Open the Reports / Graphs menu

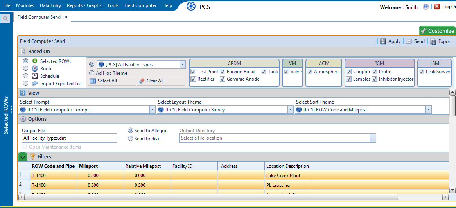tap(84, 5)
